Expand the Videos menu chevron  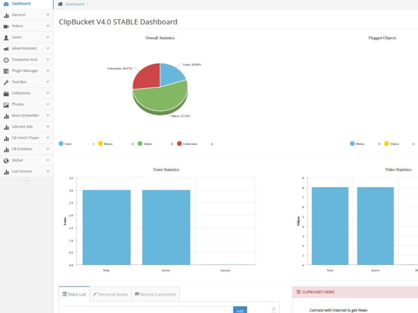pyautogui.click(x=48, y=26)
